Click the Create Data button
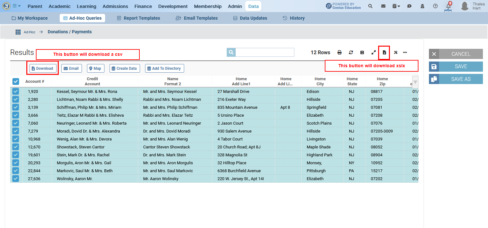 click(x=125, y=68)
